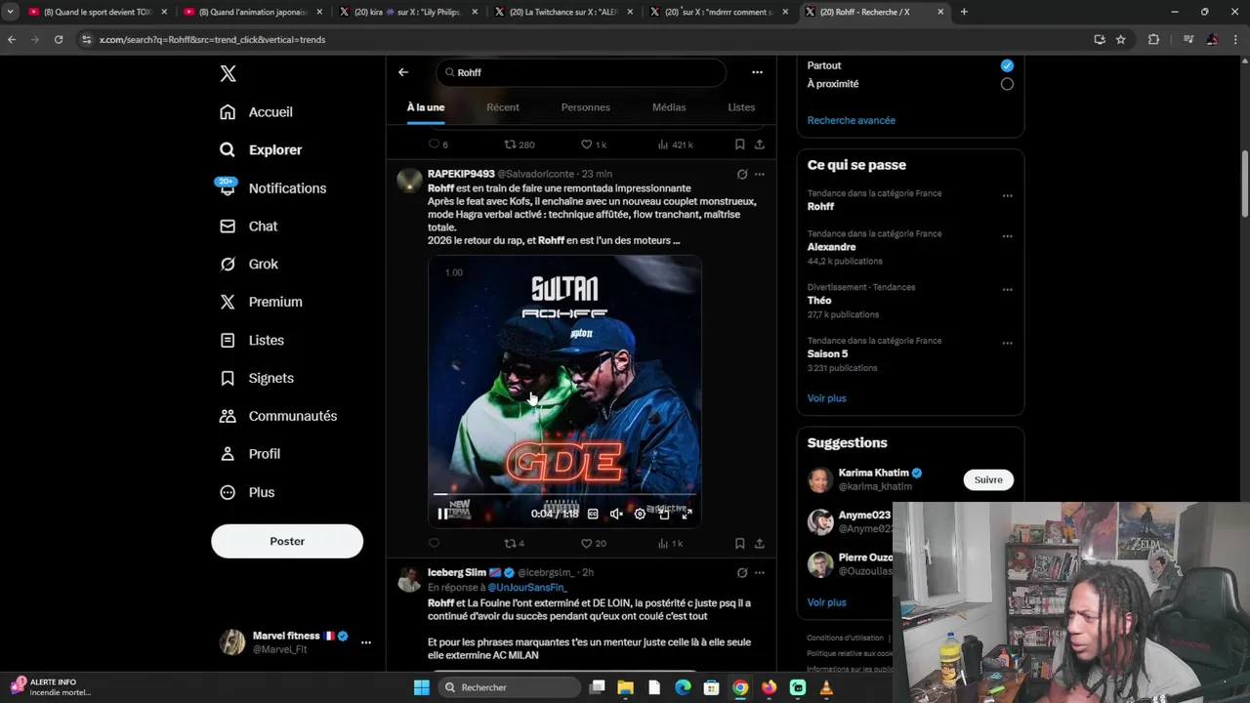Open more options on Iceberg Slim post
Viewport: 1250px width, 703px height.
pos(760,573)
